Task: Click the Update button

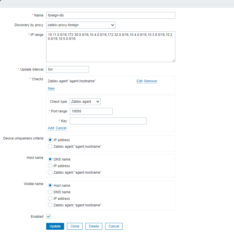Action: coord(55,226)
